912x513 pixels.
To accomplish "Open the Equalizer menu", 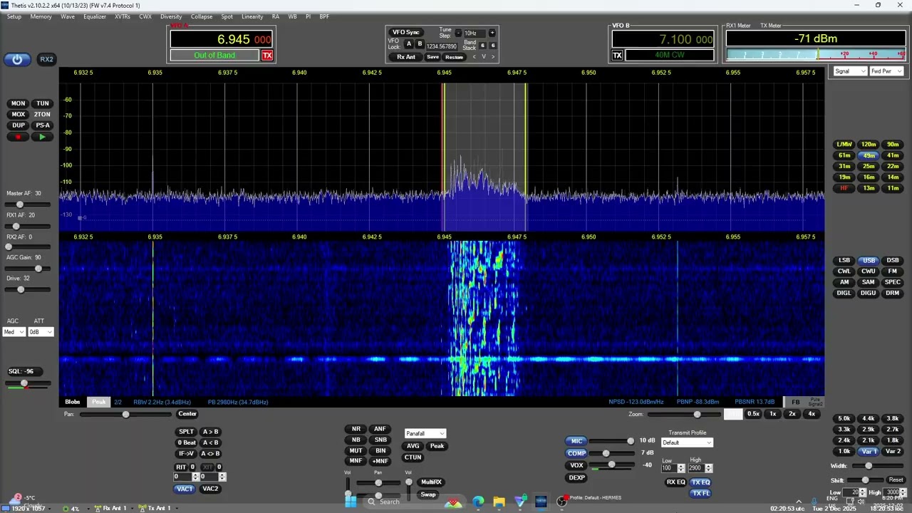I will tap(95, 16).
